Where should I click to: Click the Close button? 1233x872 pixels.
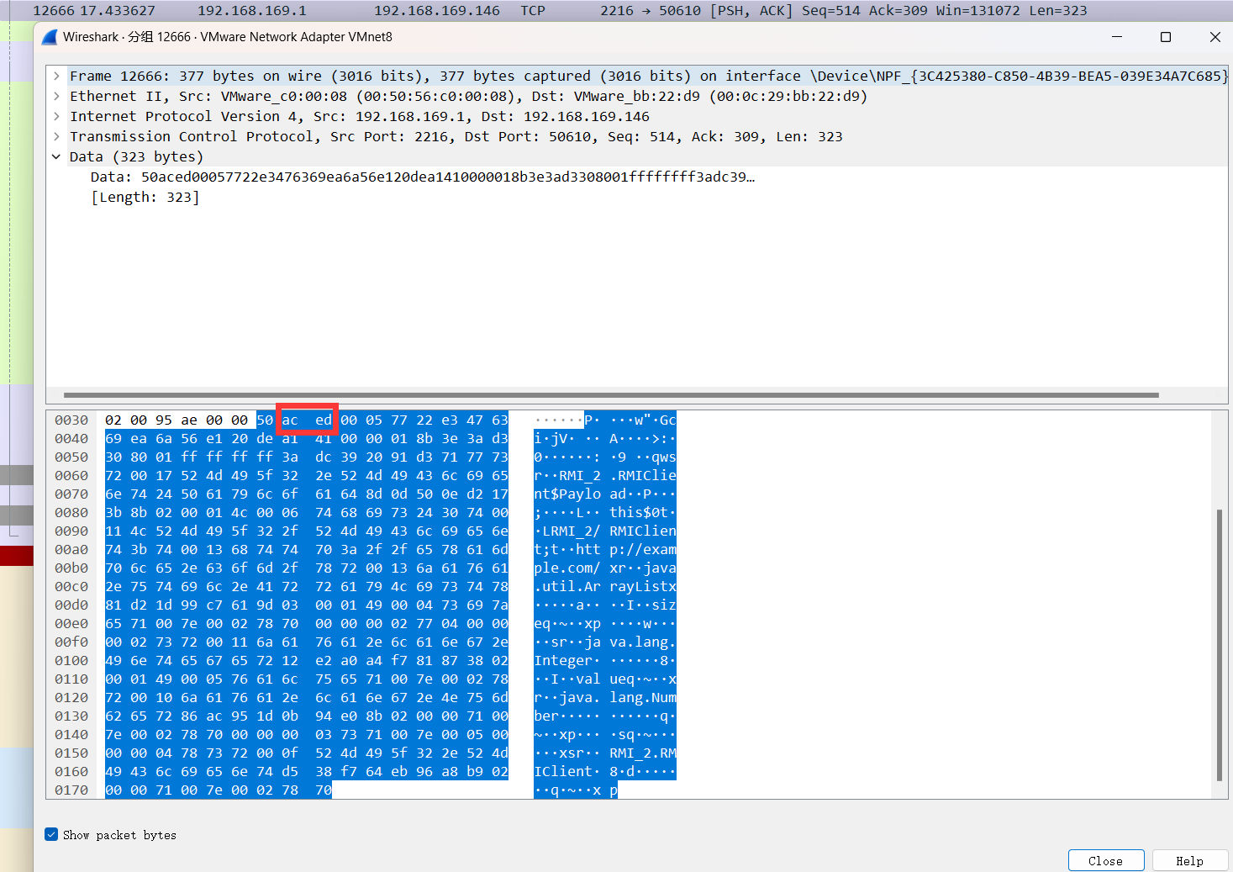pos(1106,860)
